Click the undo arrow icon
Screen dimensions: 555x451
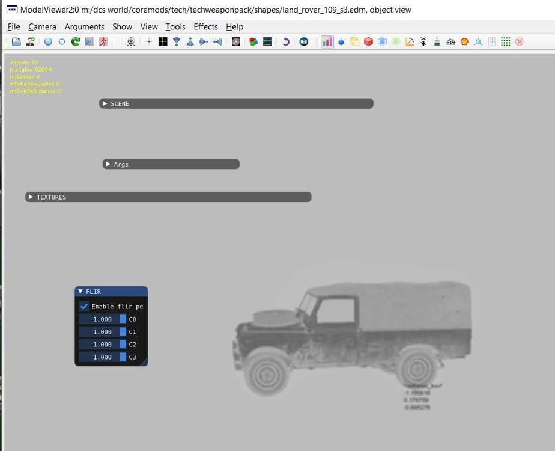pos(285,42)
